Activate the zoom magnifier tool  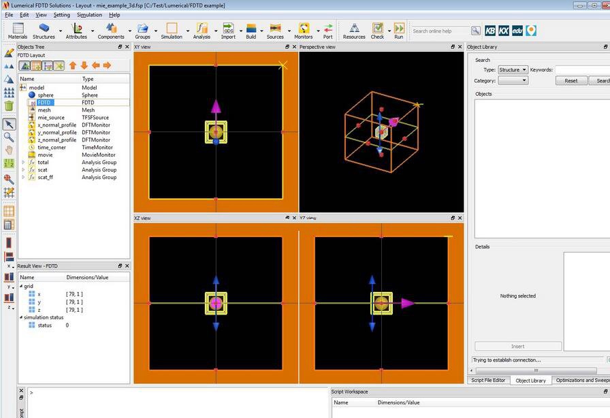9,137
